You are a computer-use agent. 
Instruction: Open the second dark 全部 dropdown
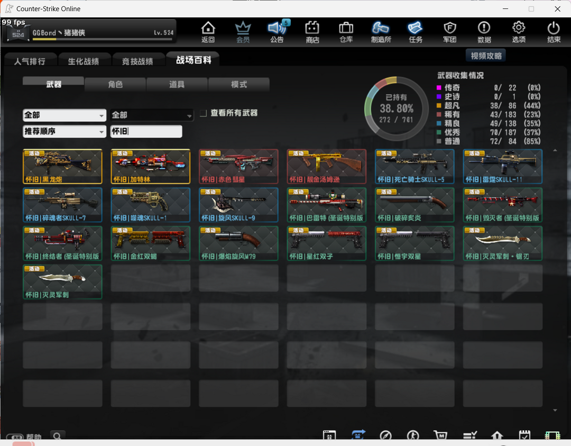pyautogui.click(x=152, y=115)
